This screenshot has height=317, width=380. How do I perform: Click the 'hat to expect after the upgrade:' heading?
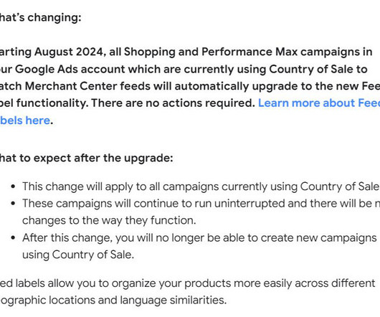tap(86, 158)
